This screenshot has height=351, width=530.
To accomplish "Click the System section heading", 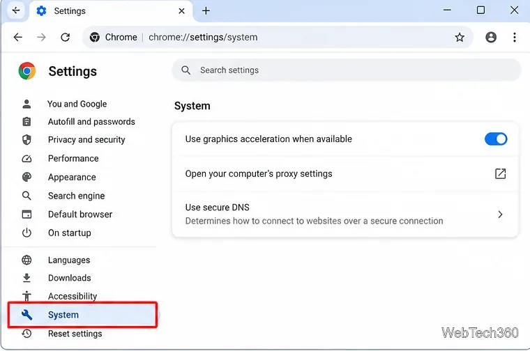I will point(192,106).
